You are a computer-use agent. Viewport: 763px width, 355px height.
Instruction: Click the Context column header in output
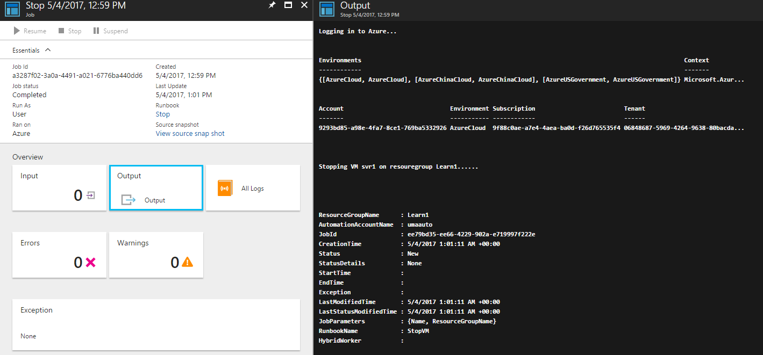coord(696,60)
